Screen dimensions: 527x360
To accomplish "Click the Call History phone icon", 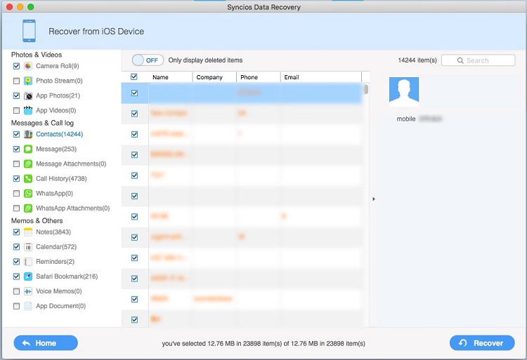I will 28,178.
